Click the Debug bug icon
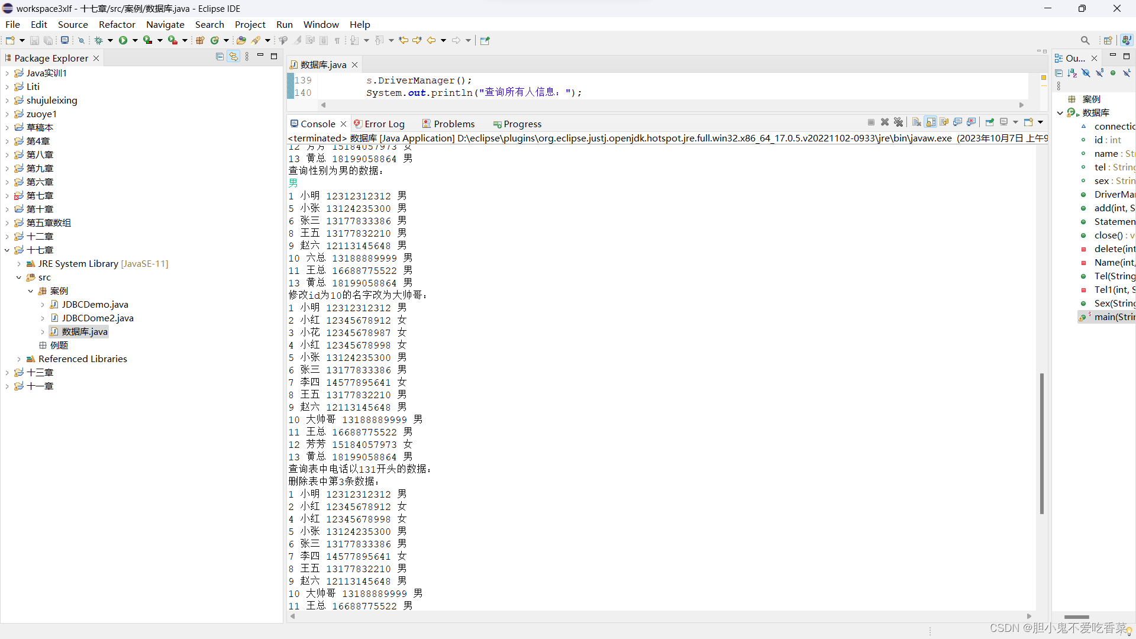Viewport: 1136px width, 639px height. click(x=99, y=40)
